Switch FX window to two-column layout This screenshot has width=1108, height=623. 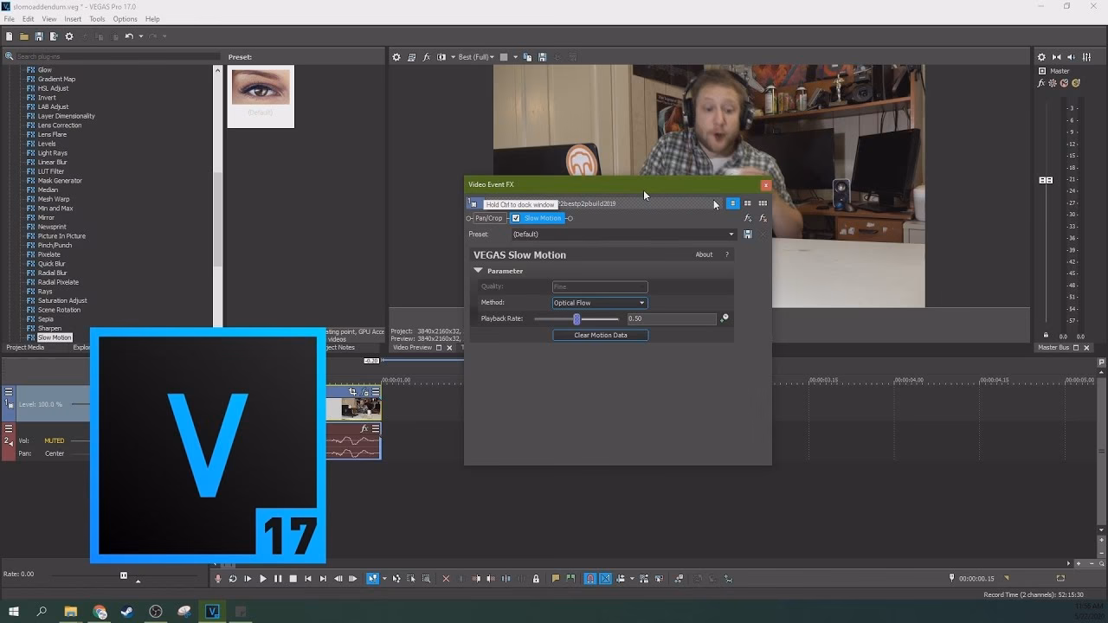[x=748, y=203]
